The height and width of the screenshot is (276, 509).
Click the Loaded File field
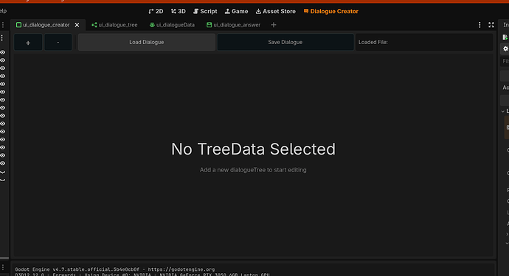click(x=424, y=42)
